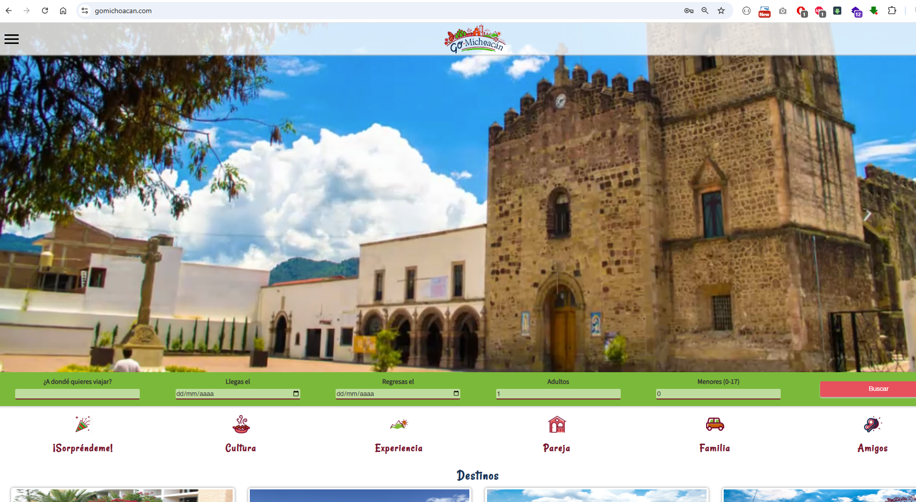
Task: Bookmark this page with the star
Action: tap(721, 11)
